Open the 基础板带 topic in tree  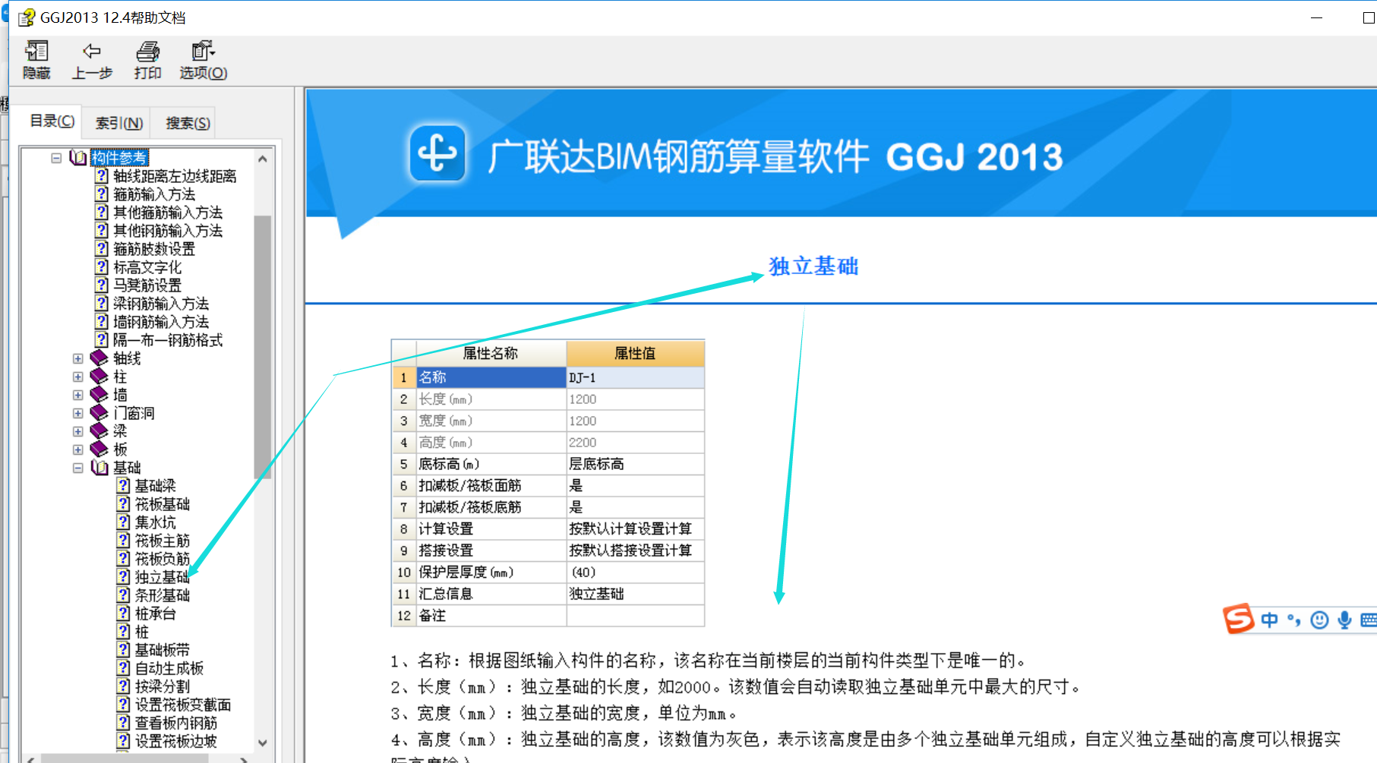pos(163,650)
